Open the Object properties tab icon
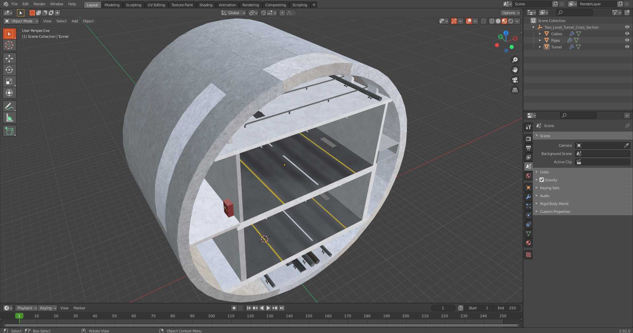Screen dimensions: 633x333 [528, 188]
